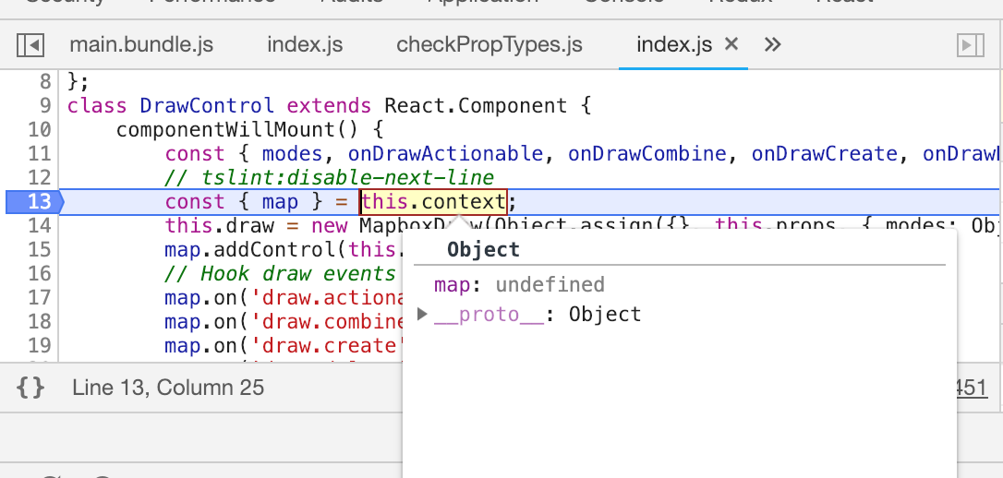Set breakpoint on line number 15
1003x478 pixels.
coord(39,250)
